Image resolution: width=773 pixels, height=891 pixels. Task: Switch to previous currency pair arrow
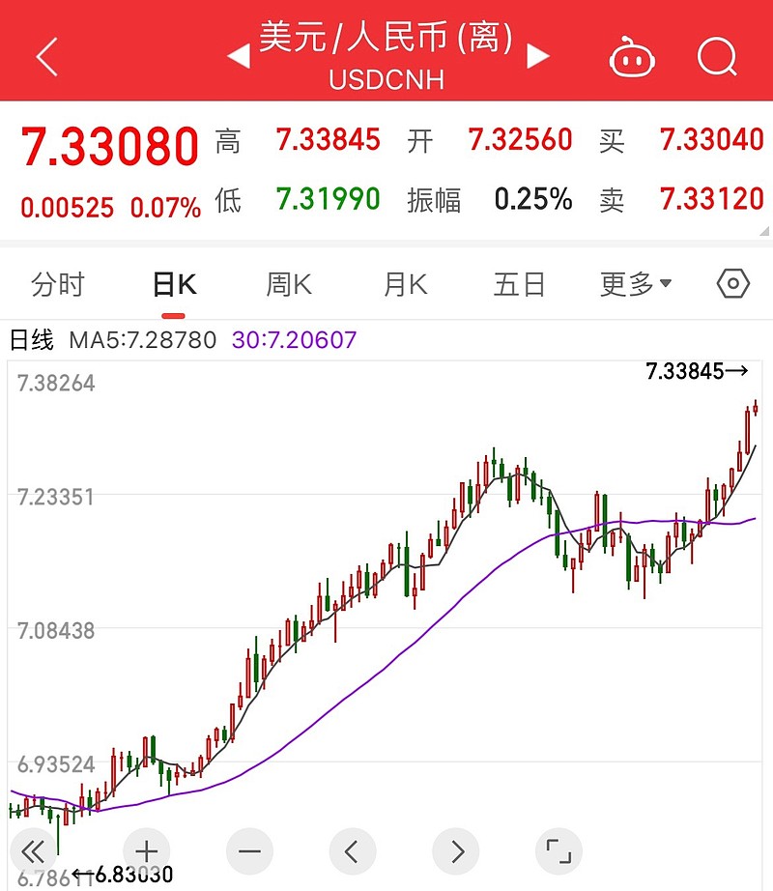click(239, 57)
